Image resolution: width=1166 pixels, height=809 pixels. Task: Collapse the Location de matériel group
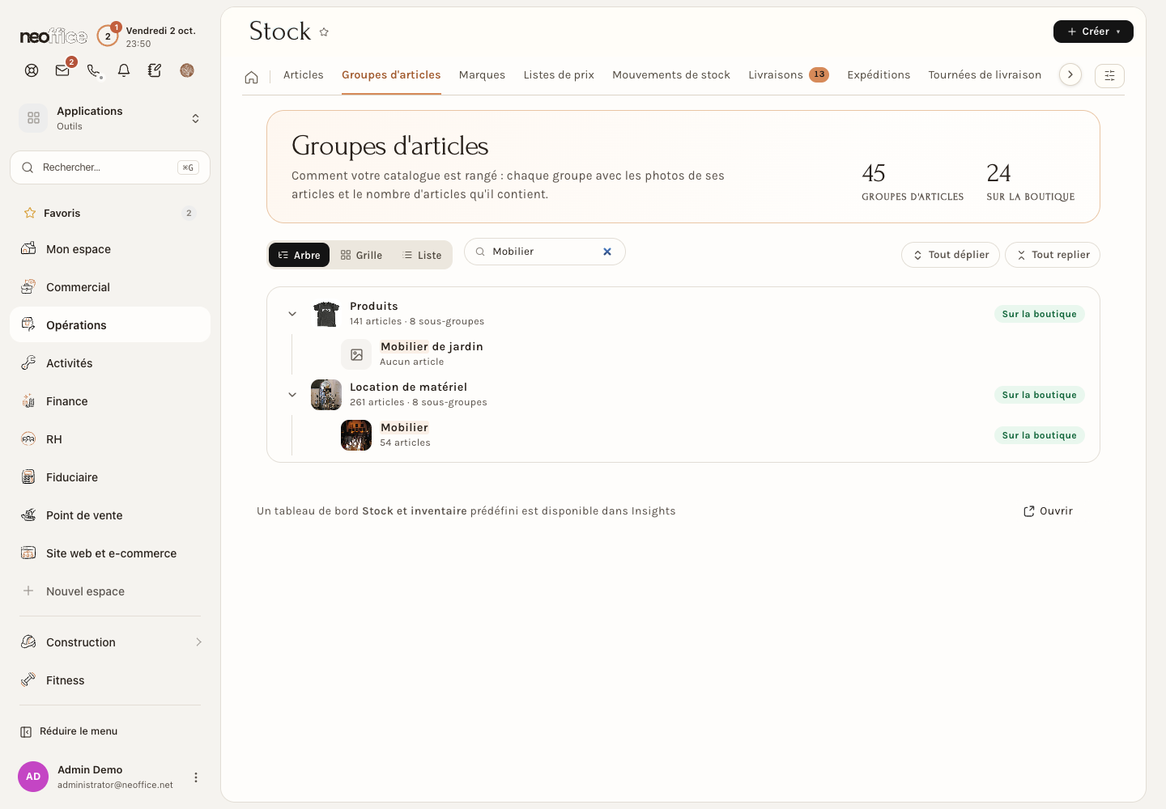[x=292, y=395]
